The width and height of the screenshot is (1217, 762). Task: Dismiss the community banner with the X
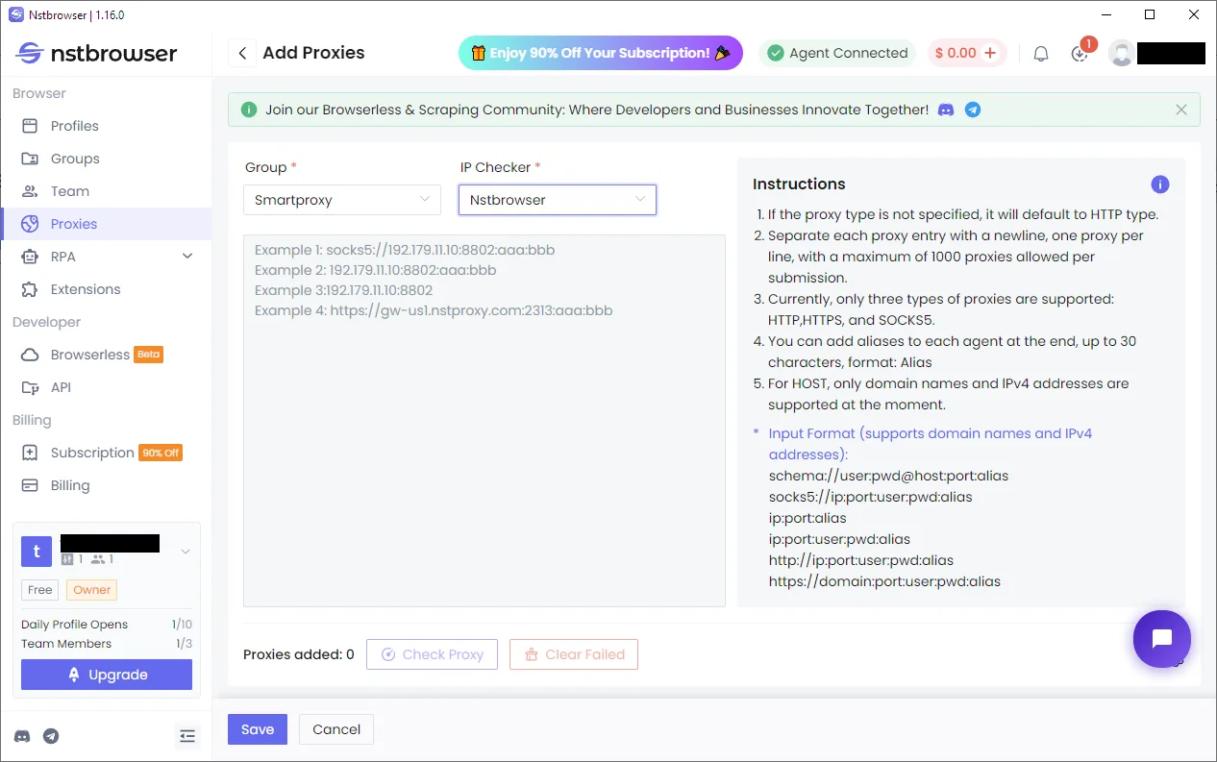click(x=1181, y=110)
